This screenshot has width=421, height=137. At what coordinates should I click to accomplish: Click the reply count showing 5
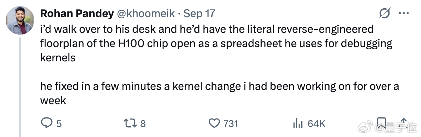click(59, 123)
